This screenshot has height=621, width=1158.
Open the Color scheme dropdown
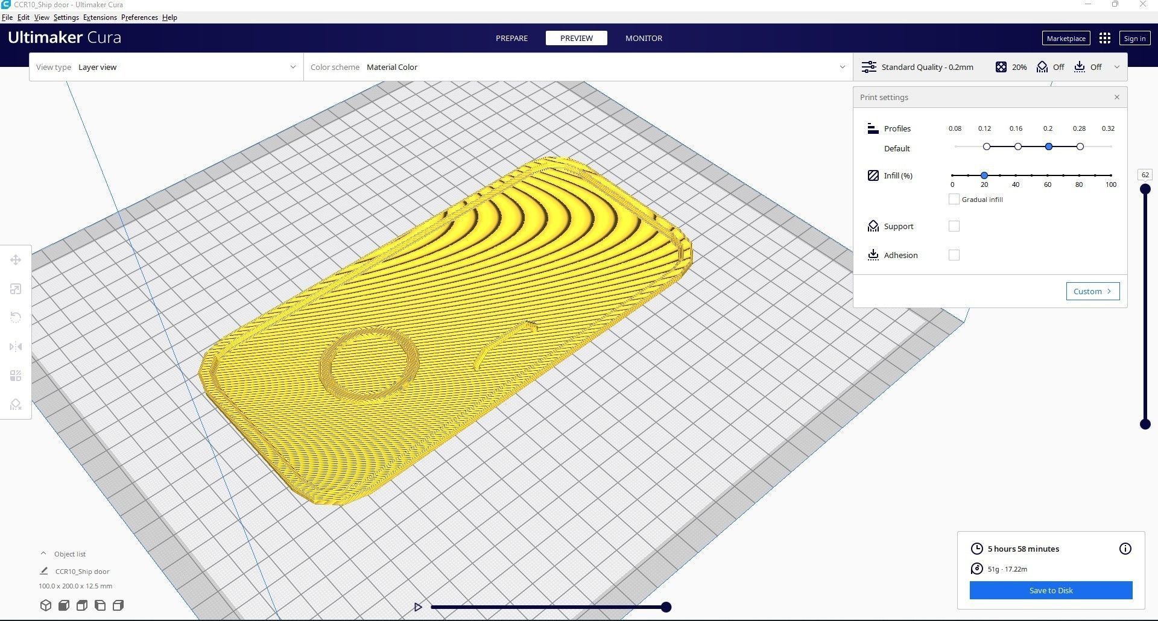click(578, 67)
